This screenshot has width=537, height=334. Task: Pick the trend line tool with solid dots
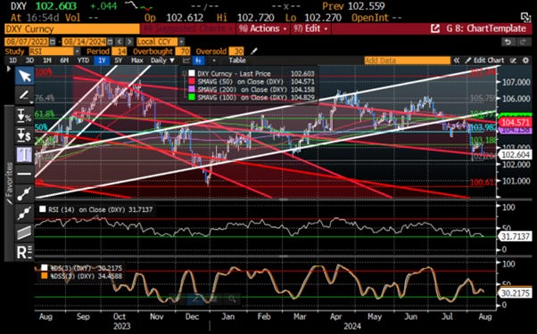24,194
